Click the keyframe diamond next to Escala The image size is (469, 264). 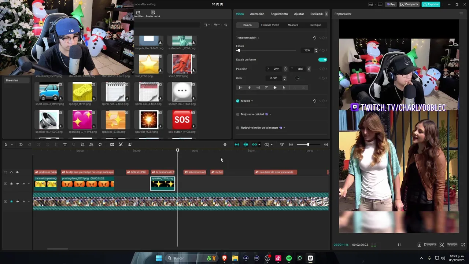click(x=323, y=50)
